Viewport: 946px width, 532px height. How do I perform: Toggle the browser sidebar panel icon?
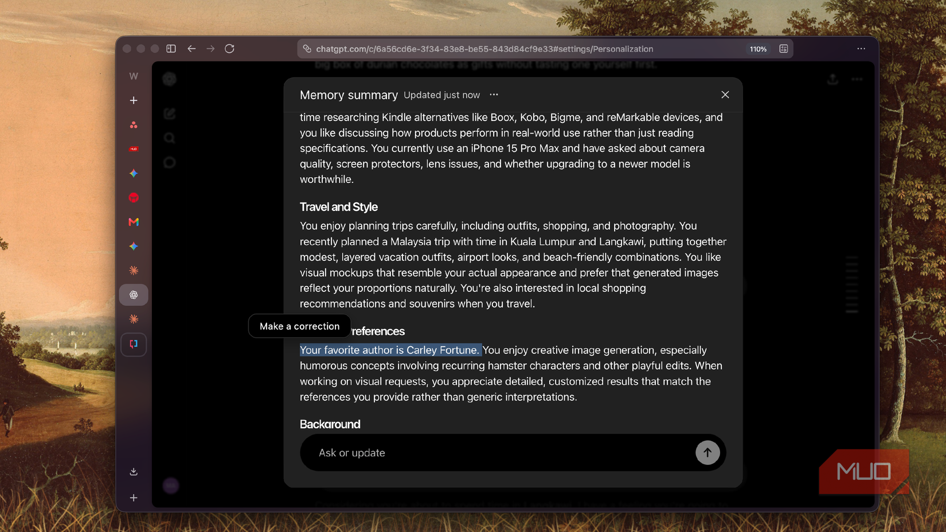(171, 49)
